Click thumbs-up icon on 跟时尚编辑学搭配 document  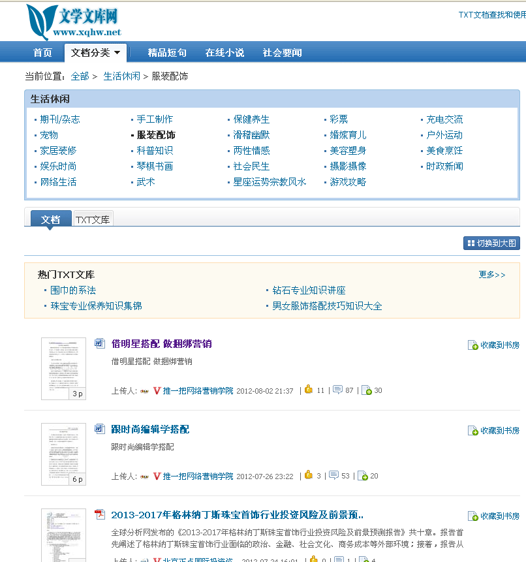(309, 475)
